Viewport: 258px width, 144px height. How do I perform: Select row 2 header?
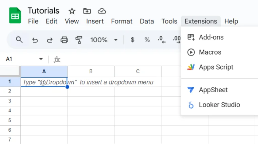click(x=10, y=91)
